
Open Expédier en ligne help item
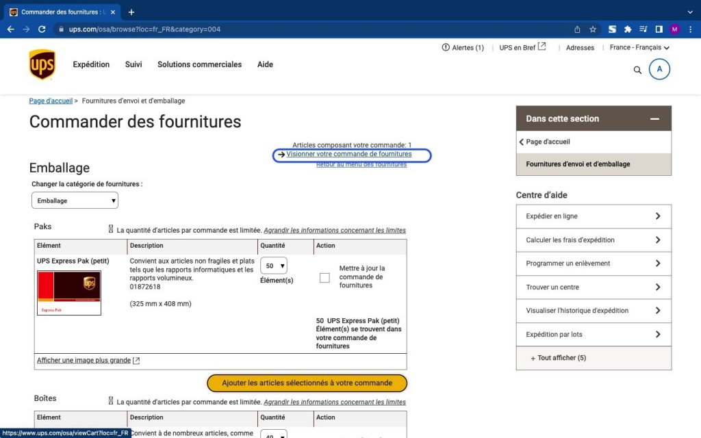coord(594,216)
